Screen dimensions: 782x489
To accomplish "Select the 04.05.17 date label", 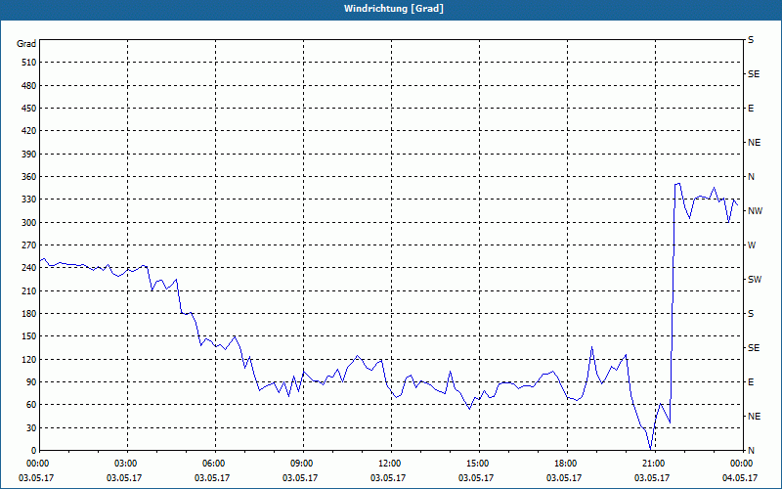I will click(x=740, y=478).
